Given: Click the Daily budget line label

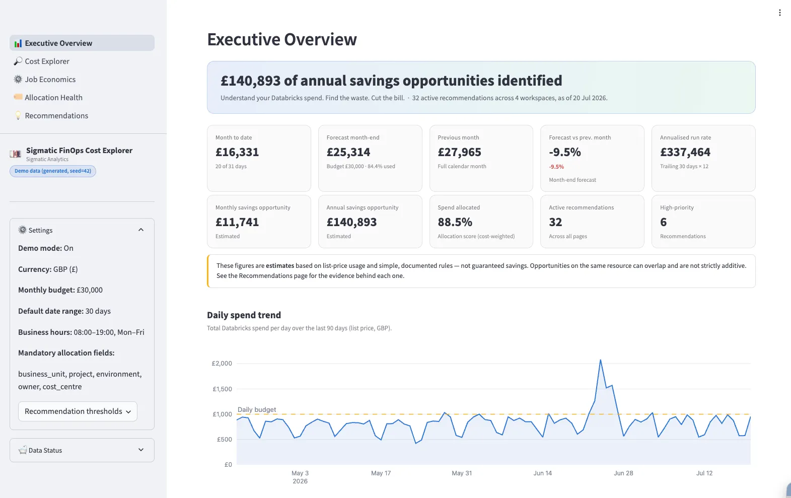Looking at the screenshot, I should pos(257,409).
